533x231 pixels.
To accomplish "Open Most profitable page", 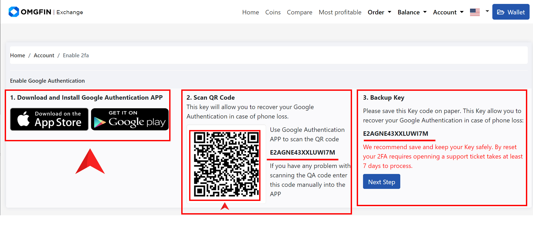I will pos(340,12).
